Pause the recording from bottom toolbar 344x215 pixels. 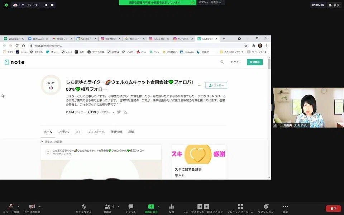200,206
